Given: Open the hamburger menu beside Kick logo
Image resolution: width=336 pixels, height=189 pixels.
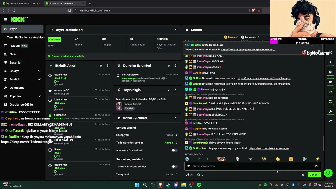Looking at the screenshot, I should [x=6, y=19].
